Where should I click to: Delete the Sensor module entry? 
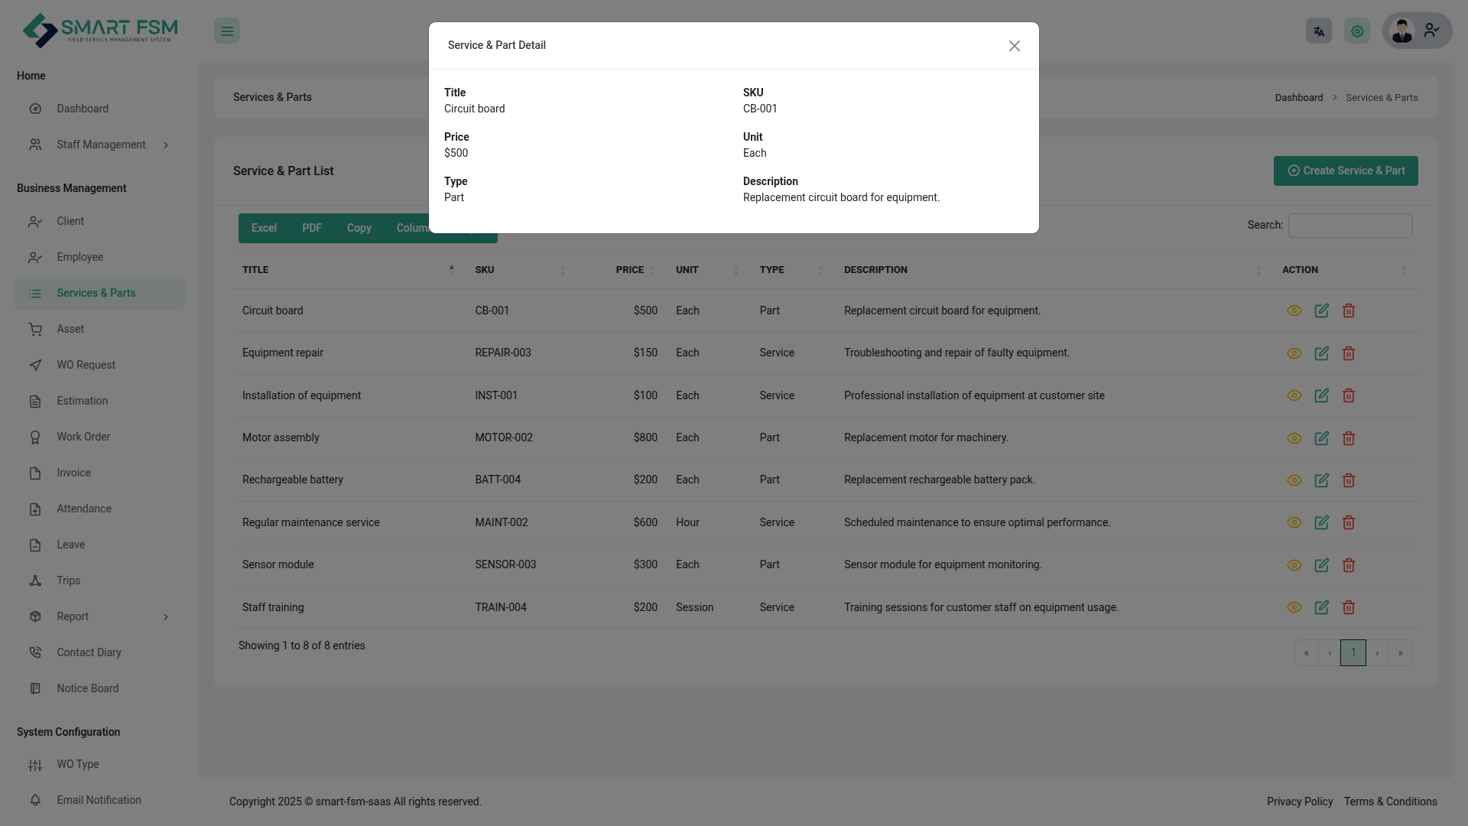[x=1349, y=565]
